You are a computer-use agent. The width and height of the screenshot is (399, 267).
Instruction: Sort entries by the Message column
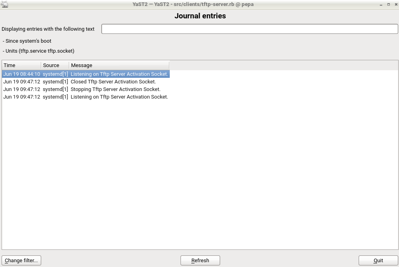tap(119, 65)
